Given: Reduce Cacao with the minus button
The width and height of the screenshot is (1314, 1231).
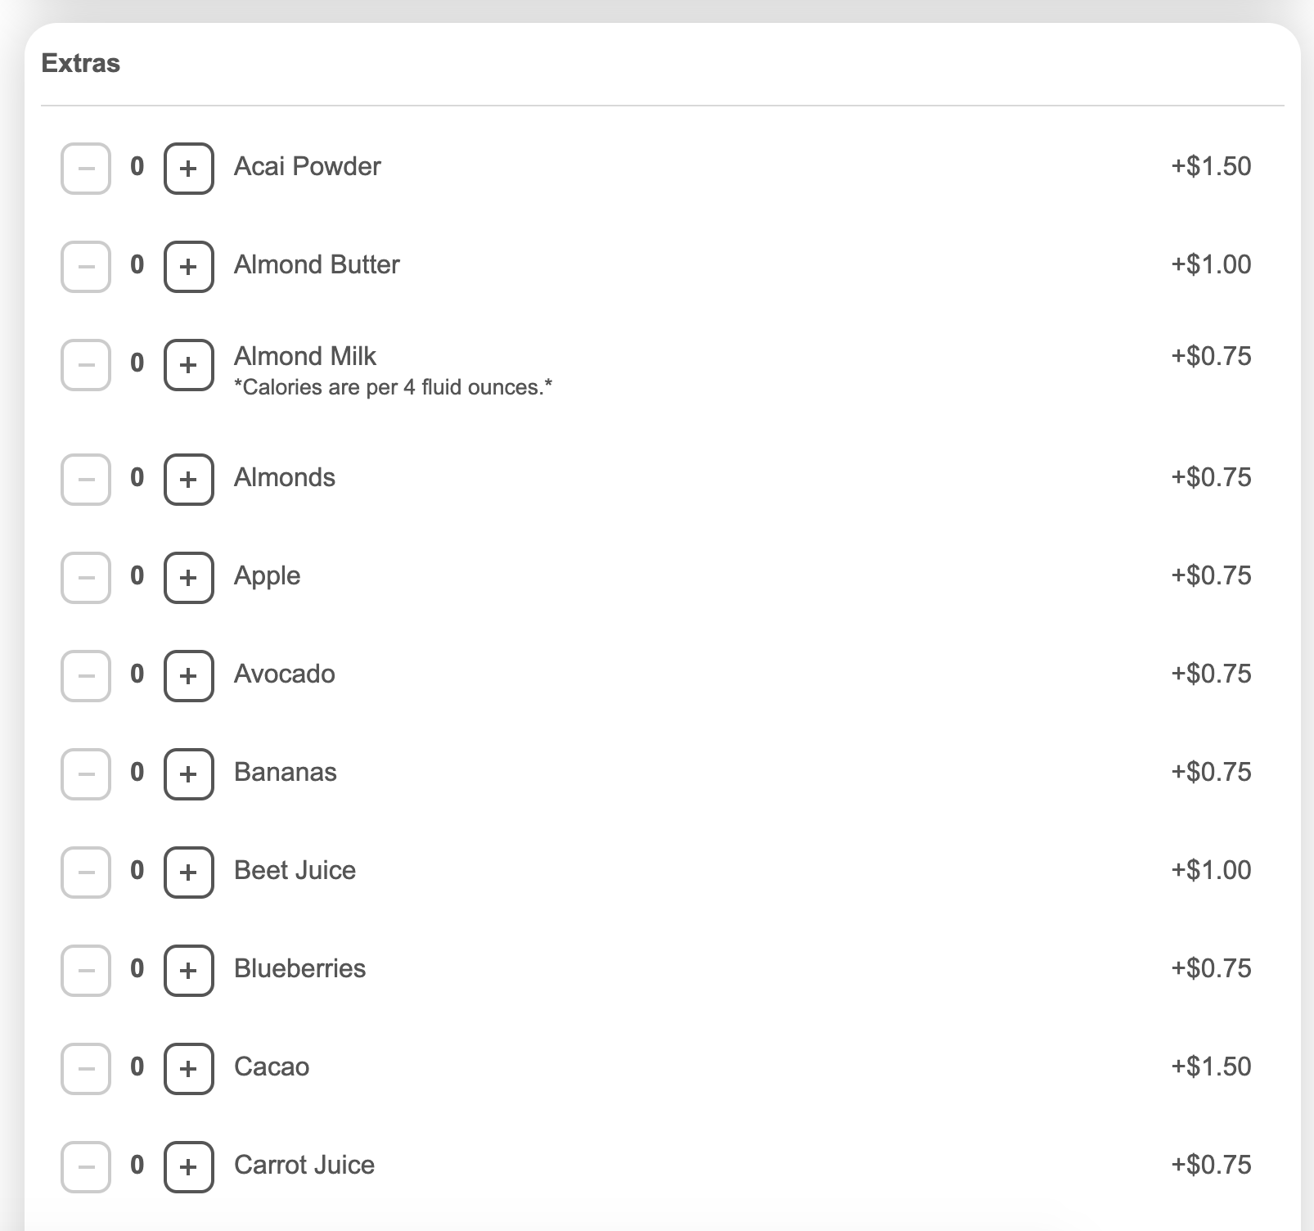Looking at the screenshot, I should coord(86,1069).
